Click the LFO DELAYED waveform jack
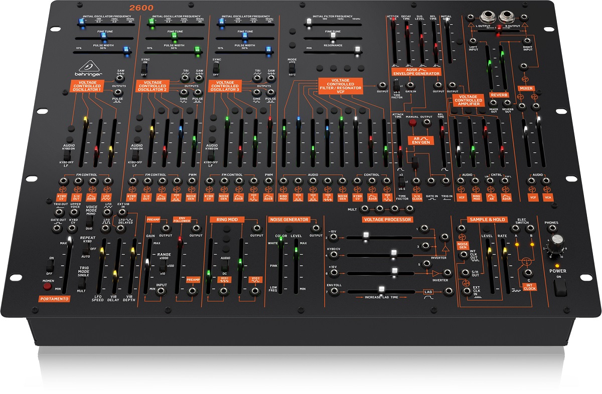This screenshot has width=602, height=394. coord(121,229)
